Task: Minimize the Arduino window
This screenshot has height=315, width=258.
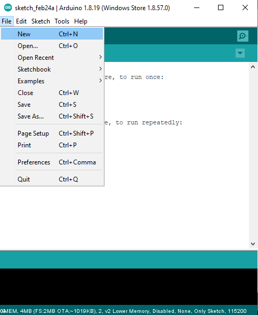Action: [x=197, y=8]
